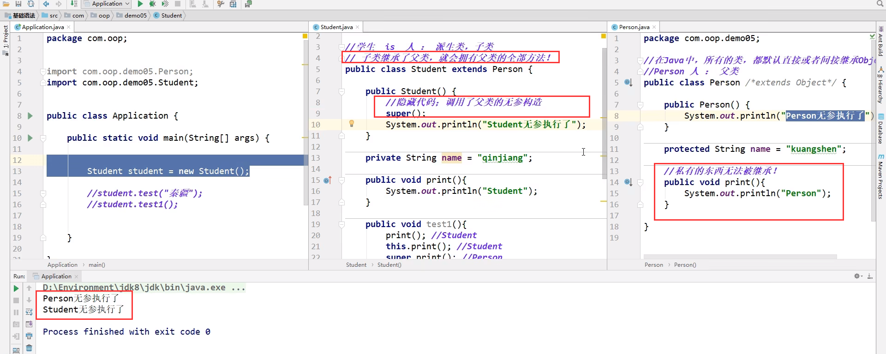Collapse the print() method fold in Student.java
Screen dimensions: 886x354
point(341,180)
